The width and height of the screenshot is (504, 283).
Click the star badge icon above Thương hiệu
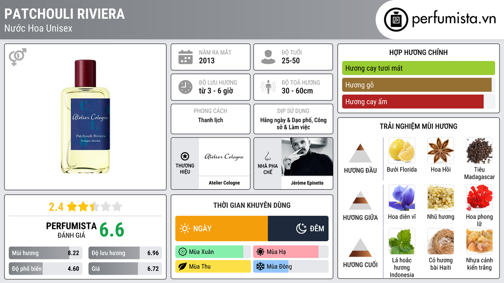185,156
